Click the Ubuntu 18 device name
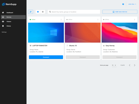The image size is (139, 104). point(73,46)
